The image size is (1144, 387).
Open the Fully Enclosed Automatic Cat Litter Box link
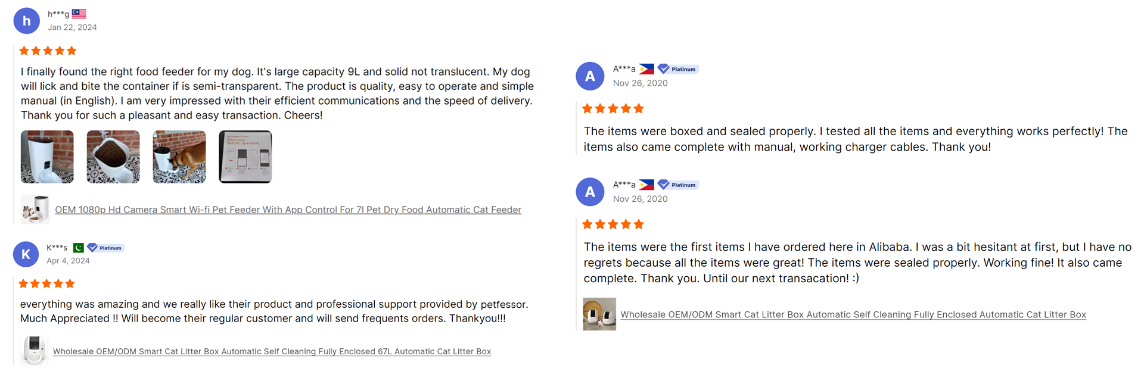(x=853, y=314)
